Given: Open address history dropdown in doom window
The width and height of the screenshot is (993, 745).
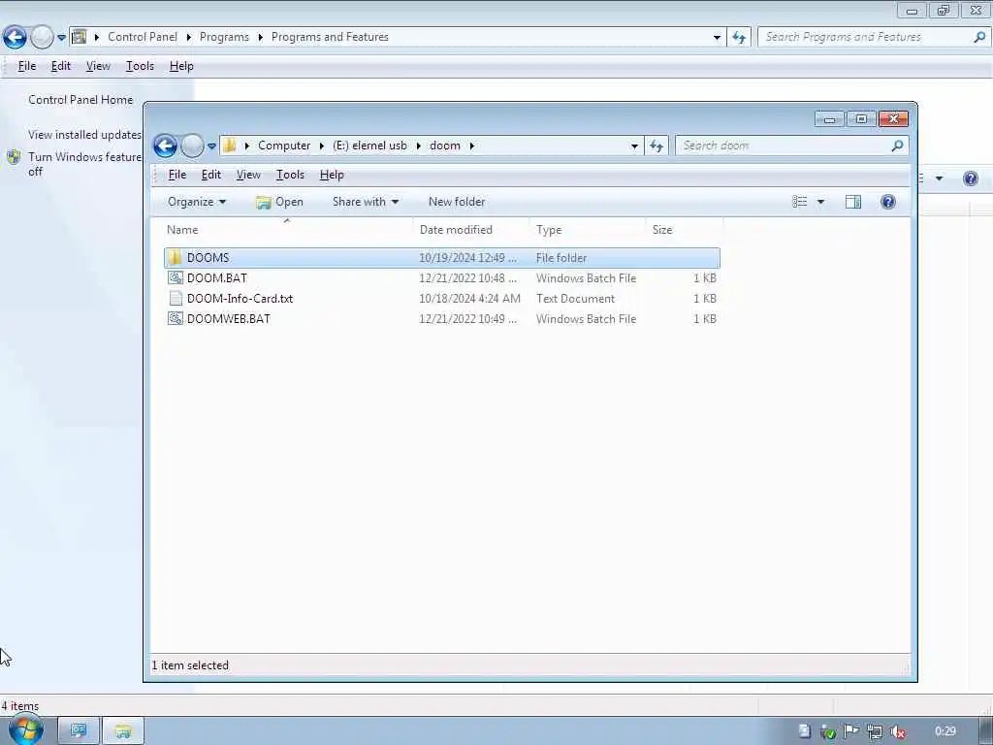Looking at the screenshot, I should [634, 146].
